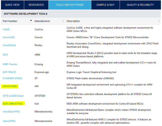Screen dimensions: 162x126
Task: Click the Part Number column header
Action: [x=10, y=21]
